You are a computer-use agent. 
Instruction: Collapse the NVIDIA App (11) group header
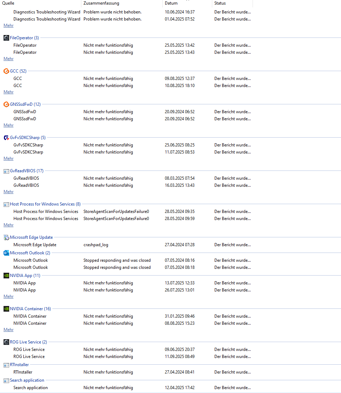click(x=25, y=276)
